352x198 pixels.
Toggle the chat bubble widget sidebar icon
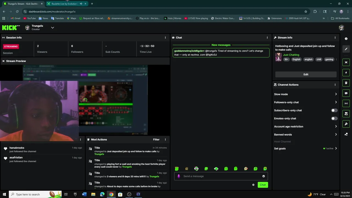pos(346,93)
